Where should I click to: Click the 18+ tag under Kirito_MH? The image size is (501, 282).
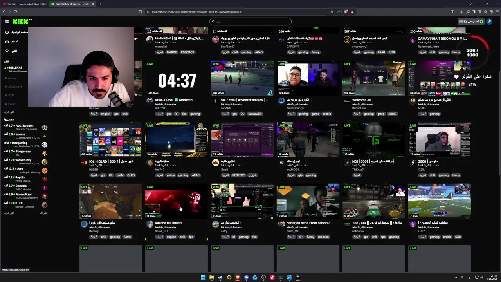[301, 237]
